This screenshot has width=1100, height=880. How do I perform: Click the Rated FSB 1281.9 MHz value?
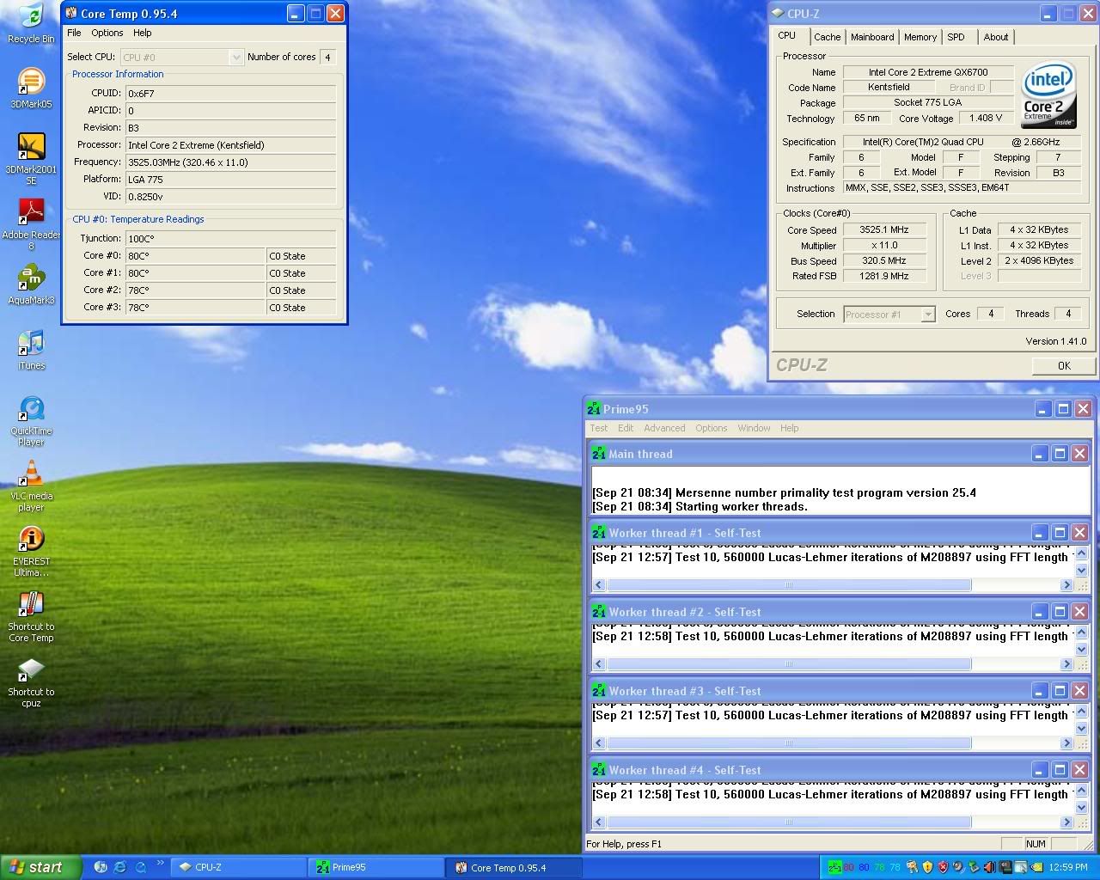884,277
